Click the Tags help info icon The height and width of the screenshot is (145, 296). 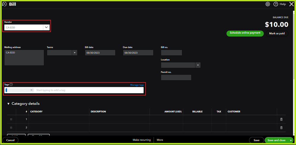coord(11,85)
